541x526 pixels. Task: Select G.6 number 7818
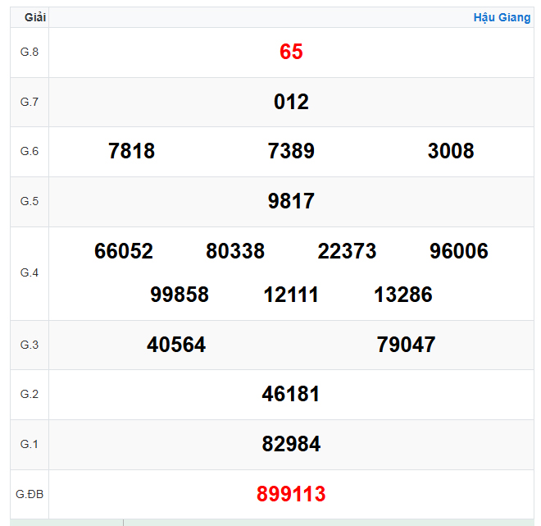click(131, 151)
